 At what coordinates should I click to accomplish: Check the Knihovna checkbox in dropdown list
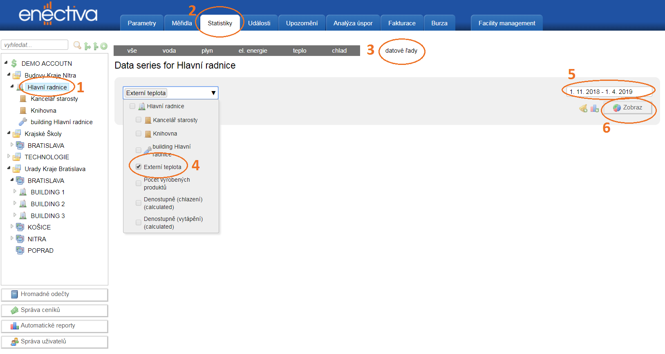(139, 134)
